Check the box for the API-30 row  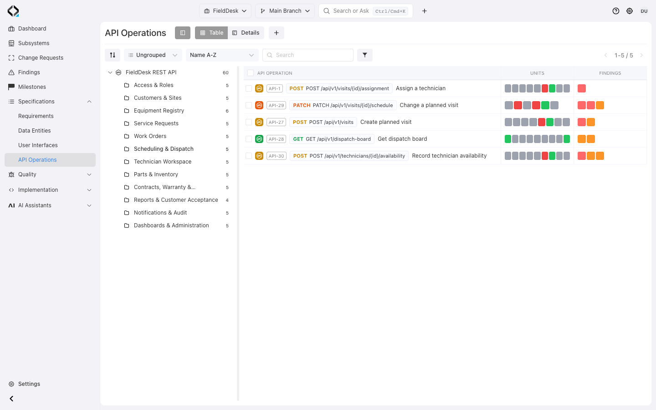249,156
